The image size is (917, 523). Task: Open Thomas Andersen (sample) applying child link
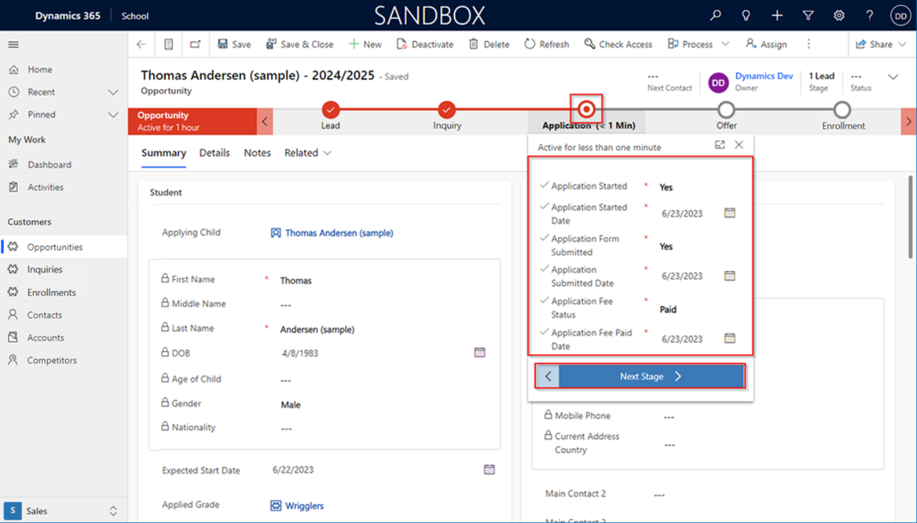coord(339,233)
